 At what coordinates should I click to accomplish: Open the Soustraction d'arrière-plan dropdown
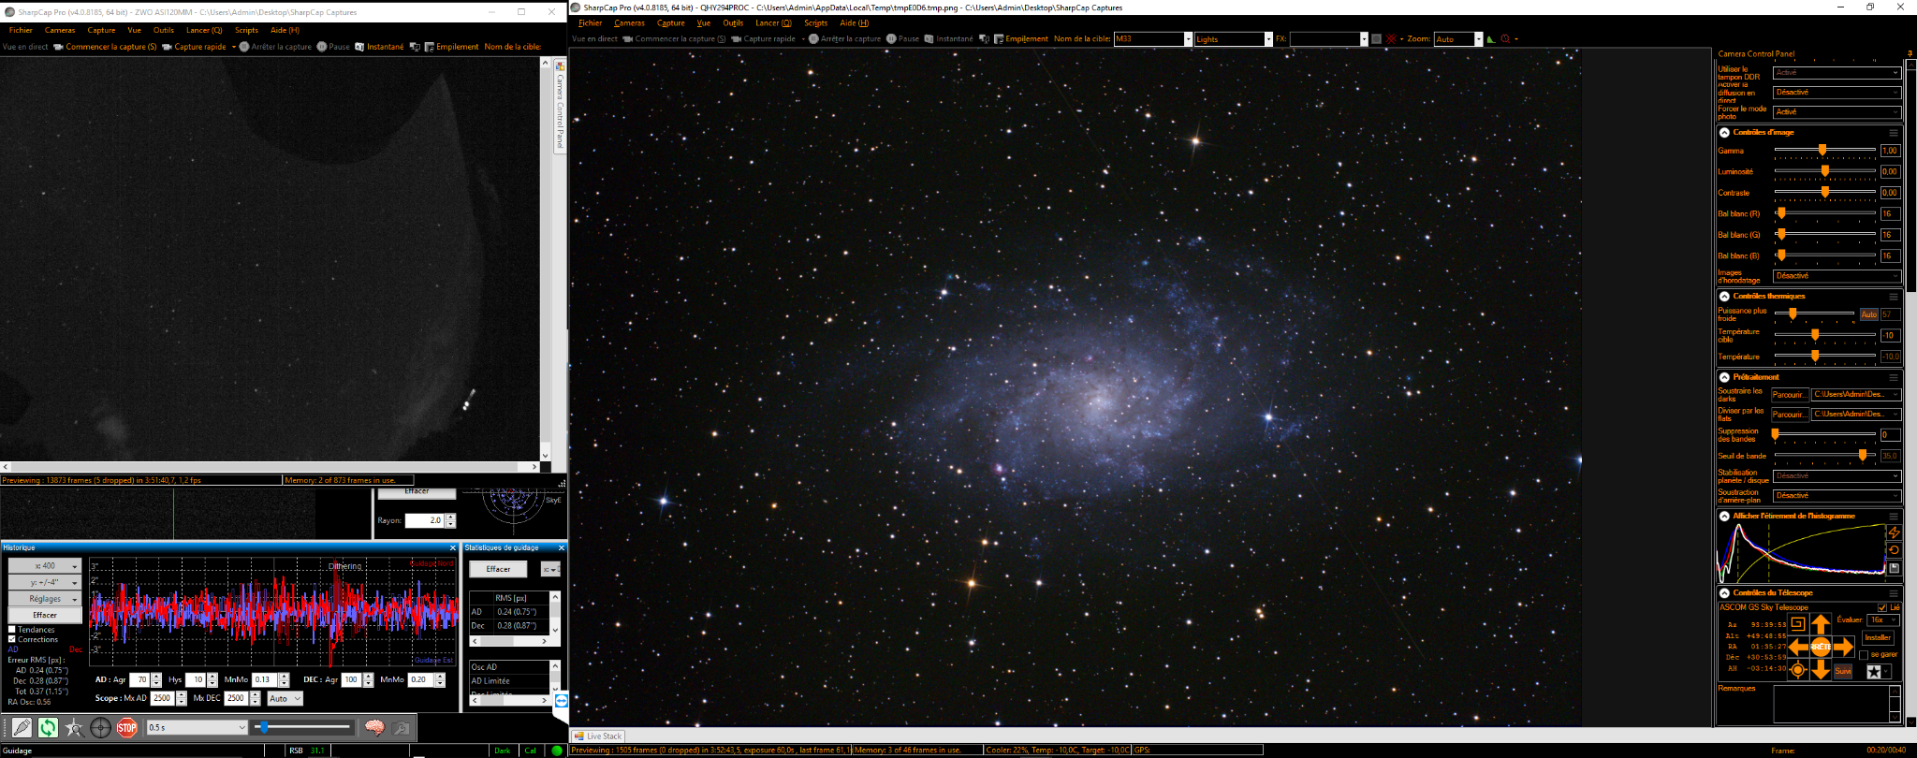coord(1837,496)
